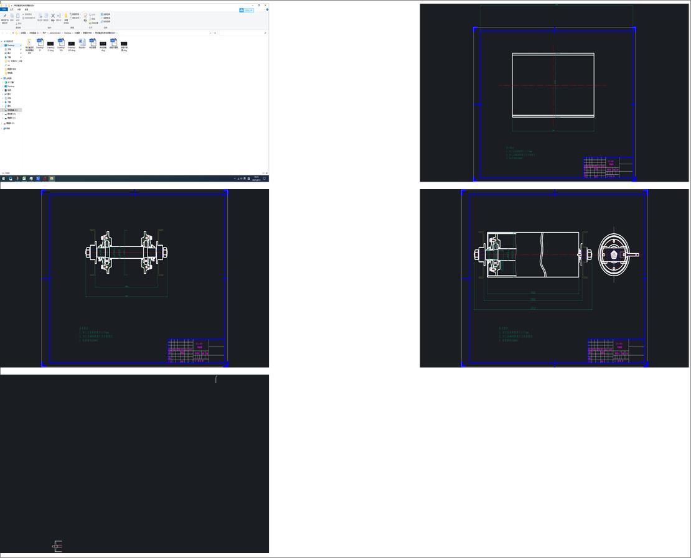Click the taskbar clock
Image resolution: width=691 pixels, height=558 pixels.
(x=256, y=179)
